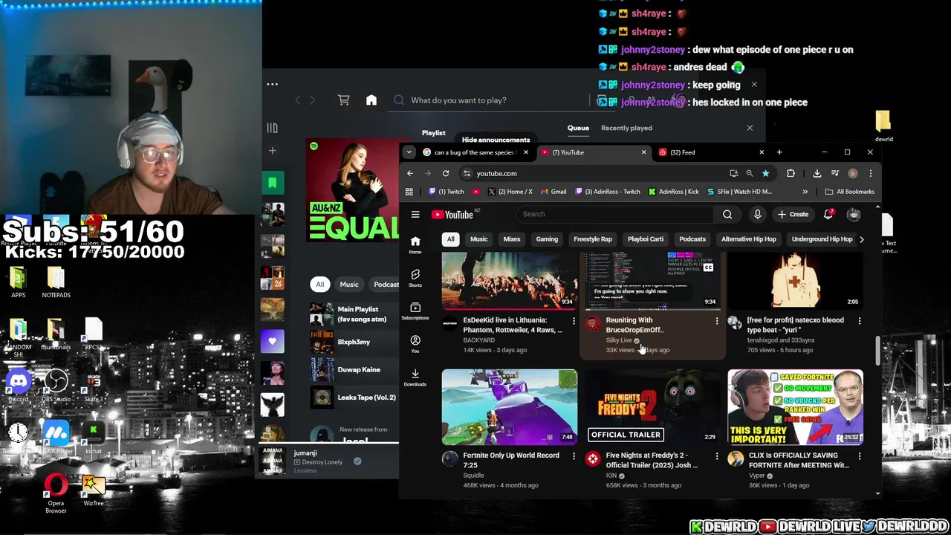Start YouTube voice search with microphone
The height and width of the screenshot is (535, 951).
tap(757, 215)
